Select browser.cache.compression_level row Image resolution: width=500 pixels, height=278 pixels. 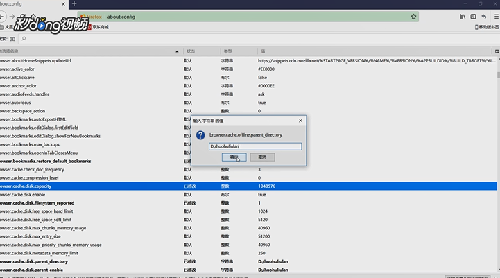248,178
